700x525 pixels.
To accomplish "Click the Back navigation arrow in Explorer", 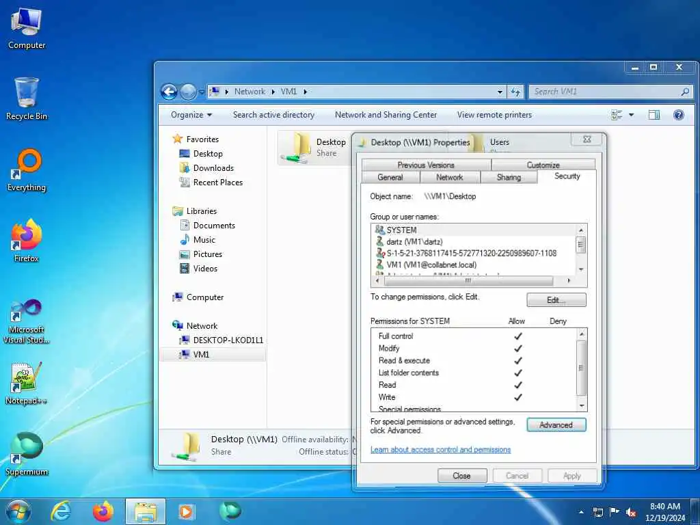I will pos(170,92).
